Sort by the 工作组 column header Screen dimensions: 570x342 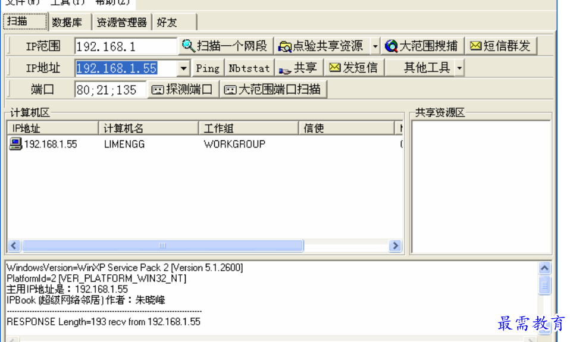(x=249, y=128)
